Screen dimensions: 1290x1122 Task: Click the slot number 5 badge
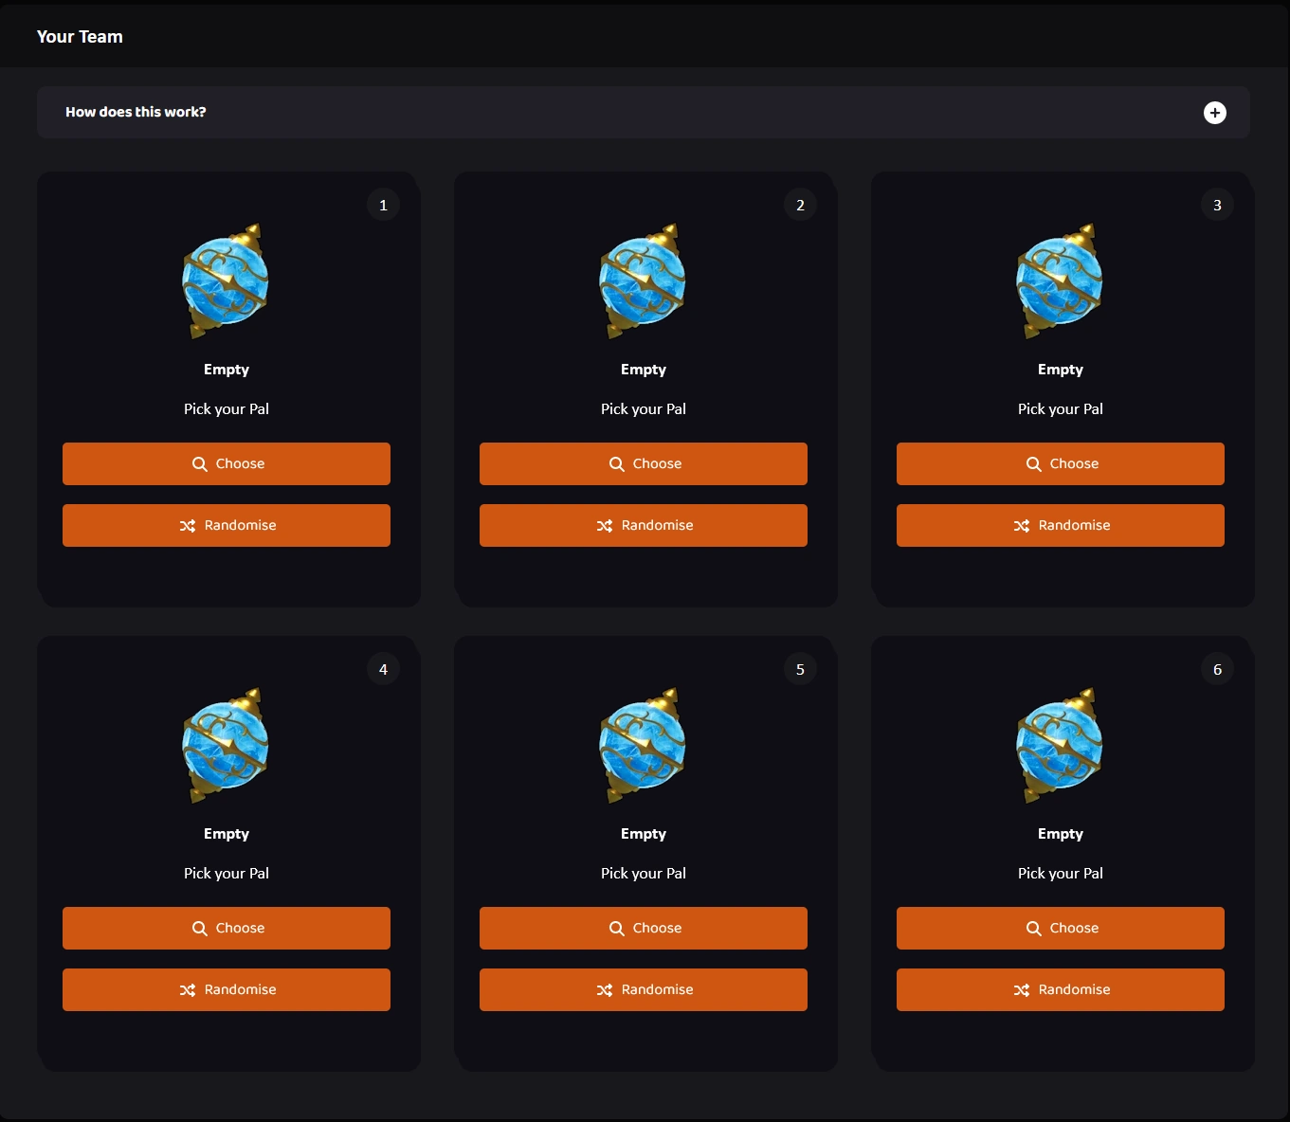click(800, 669)
